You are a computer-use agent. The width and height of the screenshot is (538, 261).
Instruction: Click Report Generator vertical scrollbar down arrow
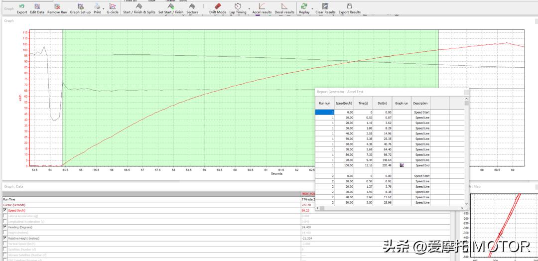tap(466, 203)
